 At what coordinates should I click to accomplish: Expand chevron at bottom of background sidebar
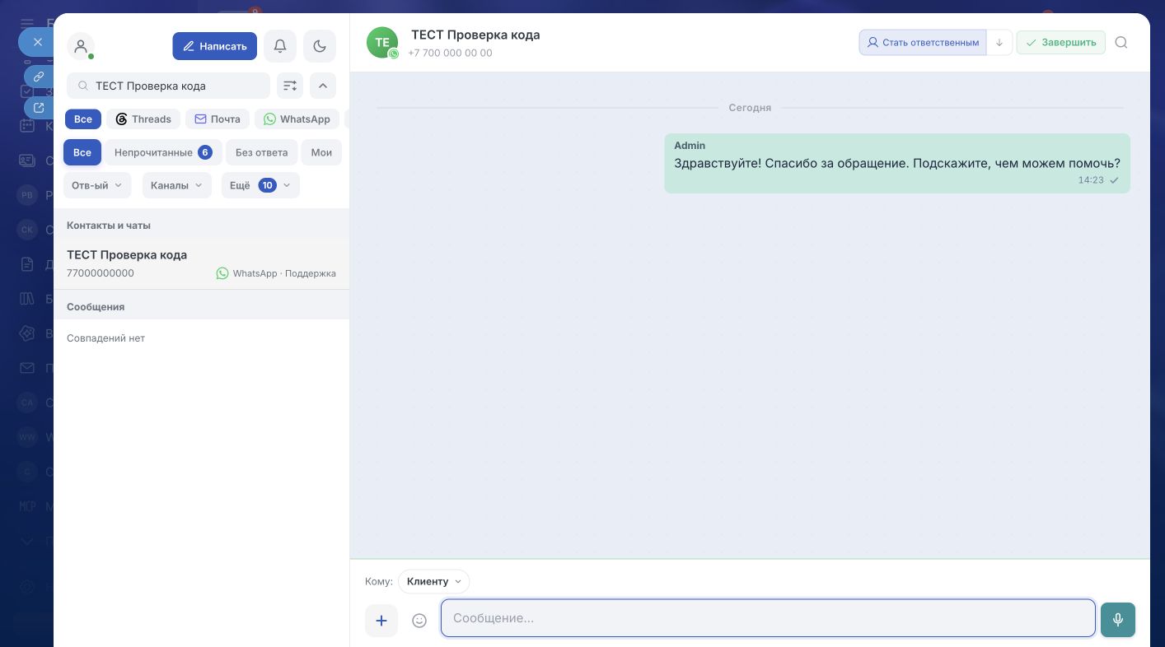[27, 541]
